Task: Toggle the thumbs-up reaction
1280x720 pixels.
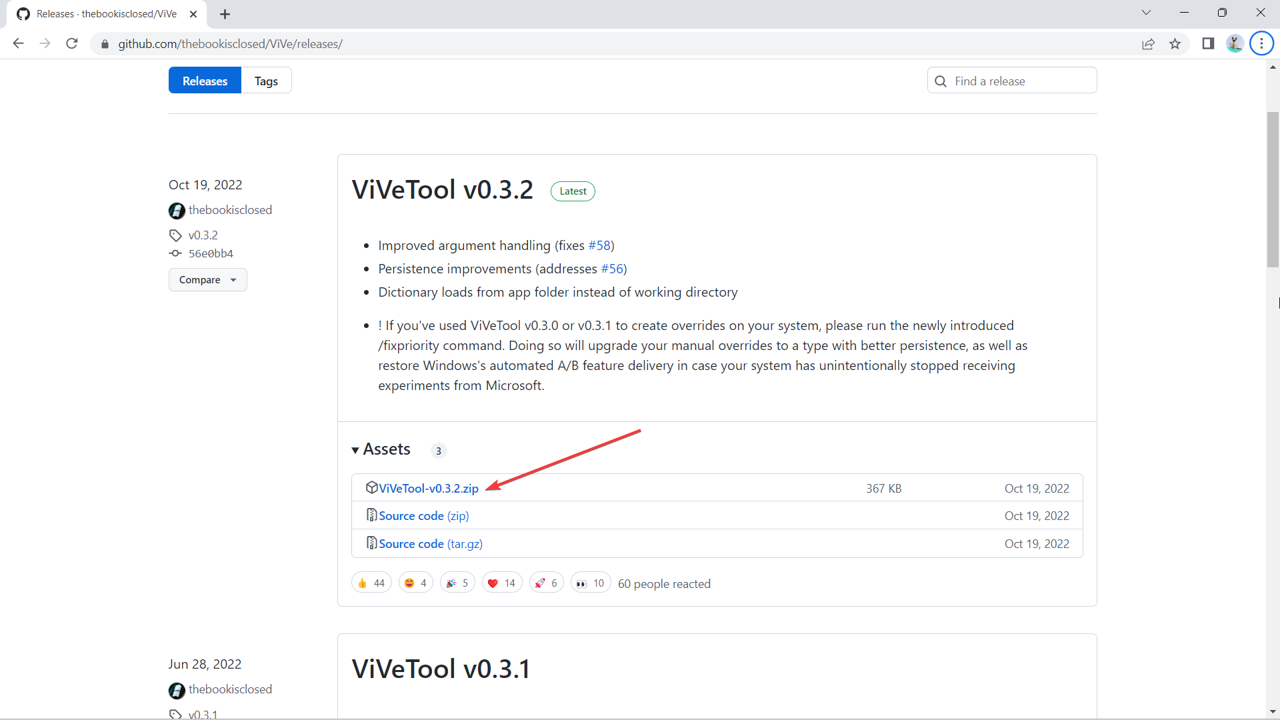Action: [x=371, y=582]
